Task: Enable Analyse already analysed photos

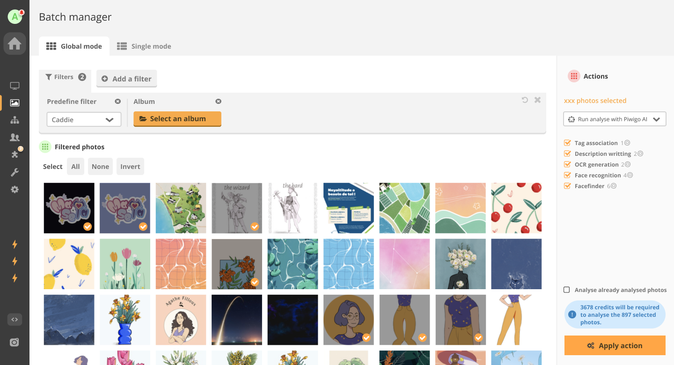Action: coord(567,290)
